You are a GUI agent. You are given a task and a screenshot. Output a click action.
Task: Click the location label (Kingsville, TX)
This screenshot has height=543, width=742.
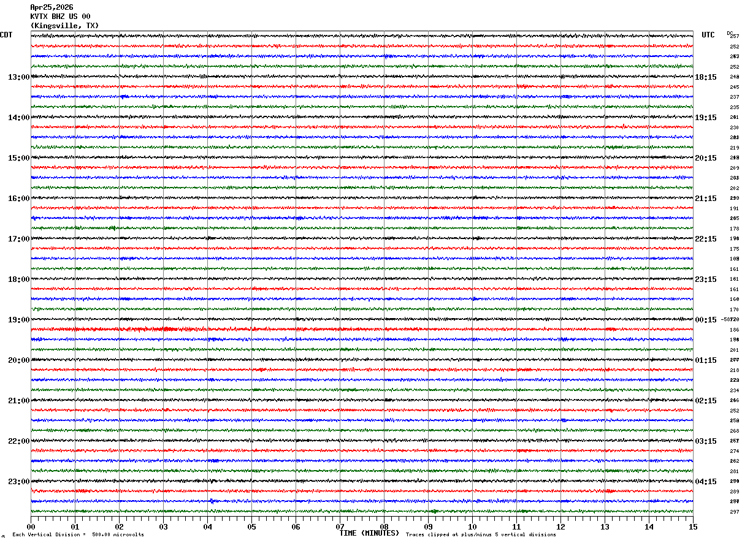click(64, 26)
